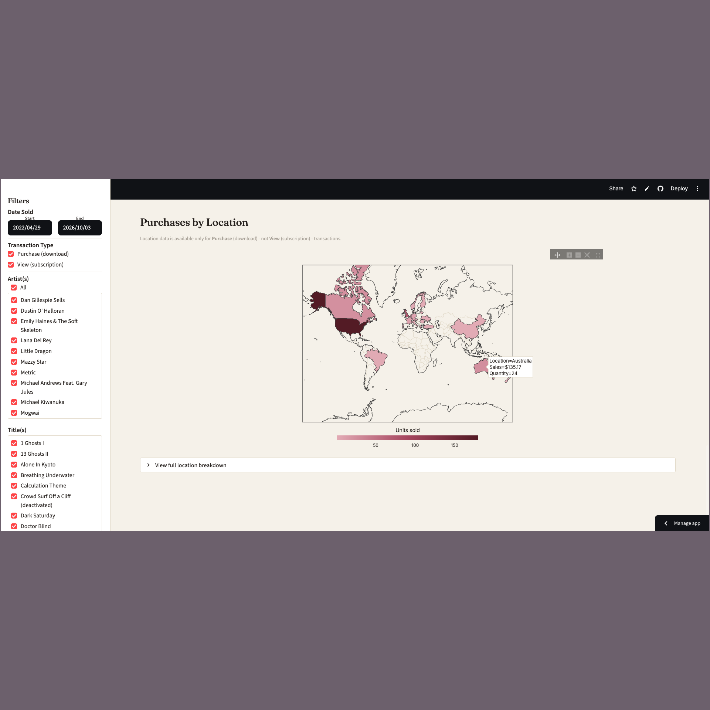Uncheck the 1 Ghosts I title

pyautogui.click(x=14, y=443)
